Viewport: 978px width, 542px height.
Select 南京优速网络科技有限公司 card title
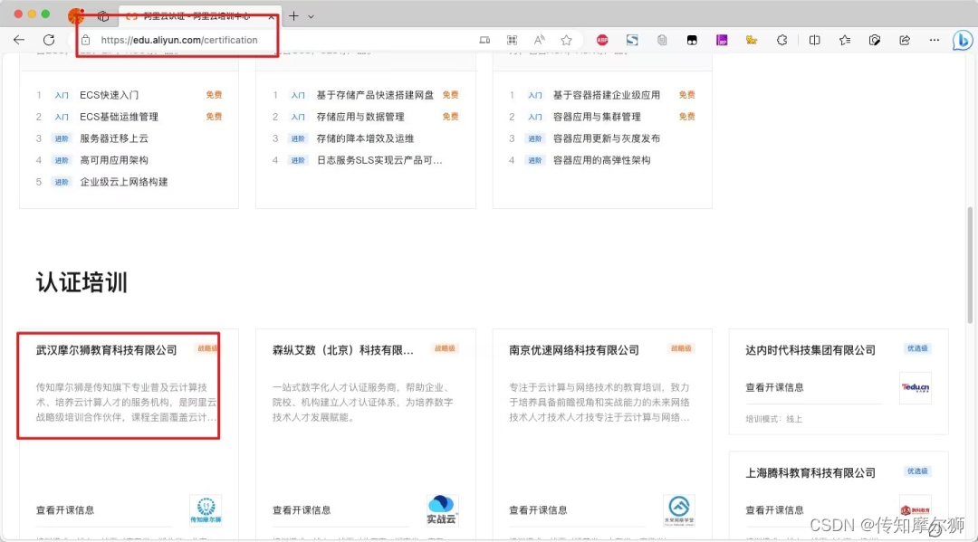(574, 350)
